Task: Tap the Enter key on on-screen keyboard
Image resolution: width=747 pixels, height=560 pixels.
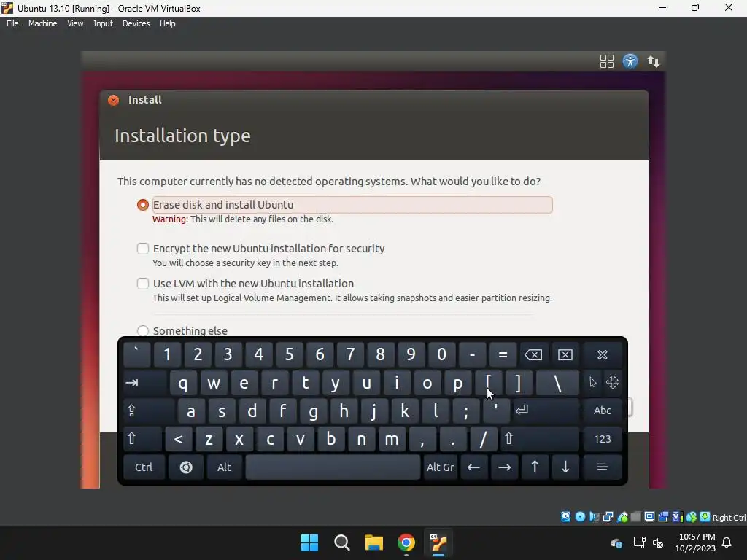Action: pos(546,411)
